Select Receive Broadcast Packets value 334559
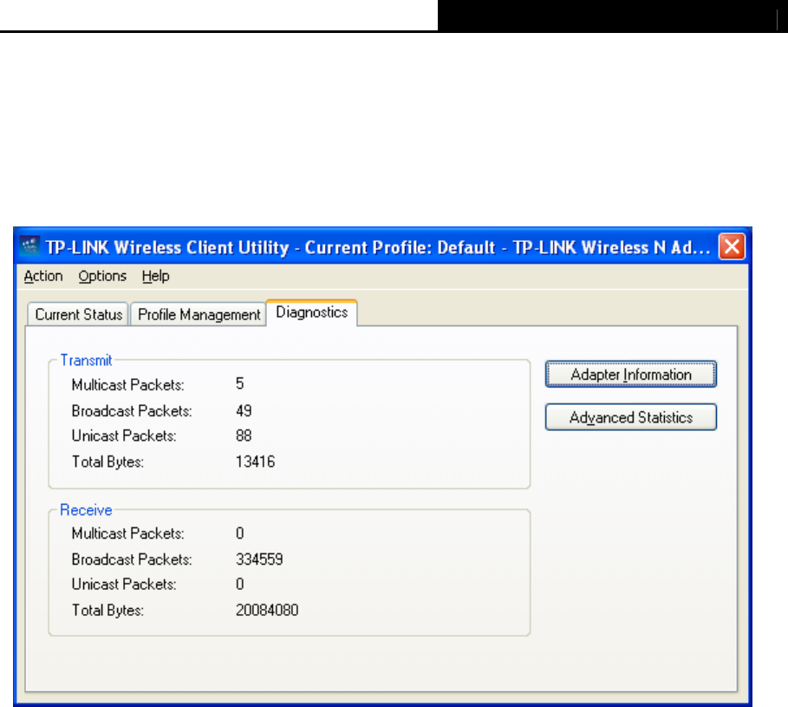788x707 pixels. [x=259, y=560]
